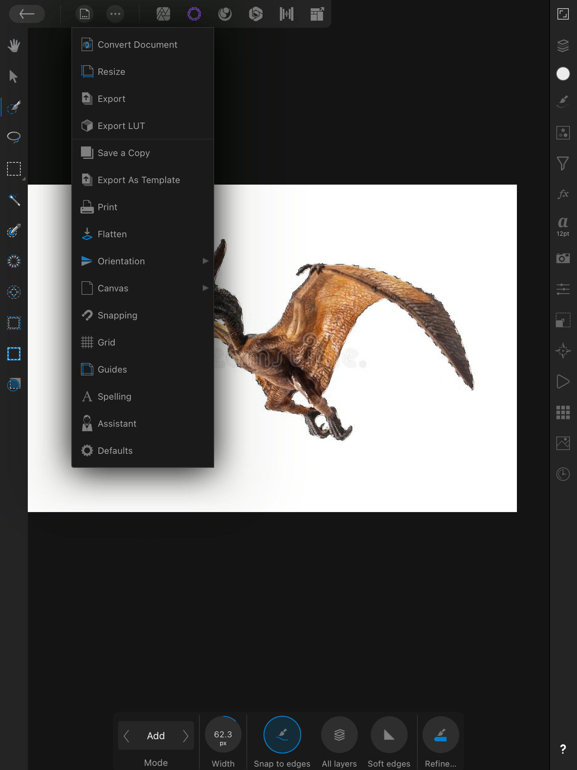The width and height of the screenshot is (577, 770).
Task: Open the History clock studio
Action: (x=563, y=474)
